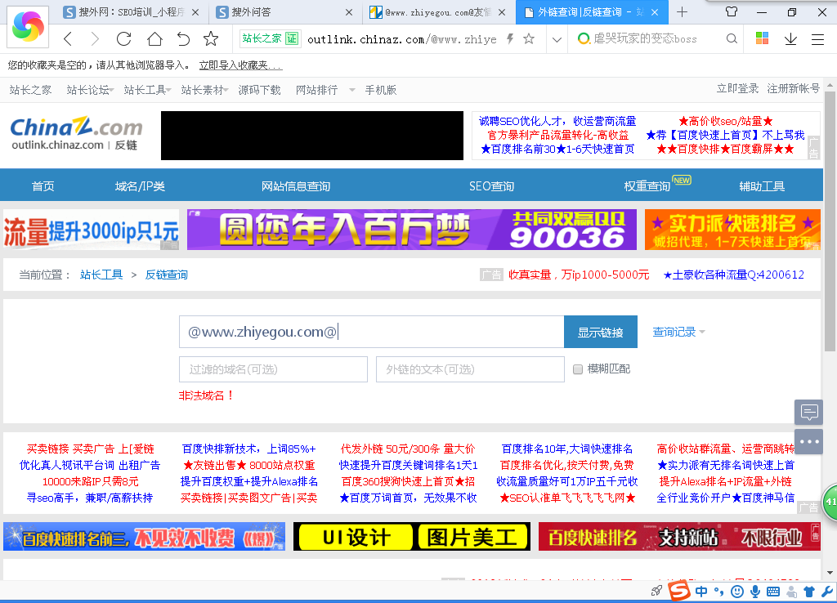Image resolution: width=837 pixels, height=603 pixels.
Task: Click the UI设计 banner ad
Action: pos(412,536)
